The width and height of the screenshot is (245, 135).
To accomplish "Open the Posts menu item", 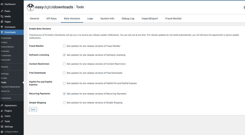I will click(7, 11).
